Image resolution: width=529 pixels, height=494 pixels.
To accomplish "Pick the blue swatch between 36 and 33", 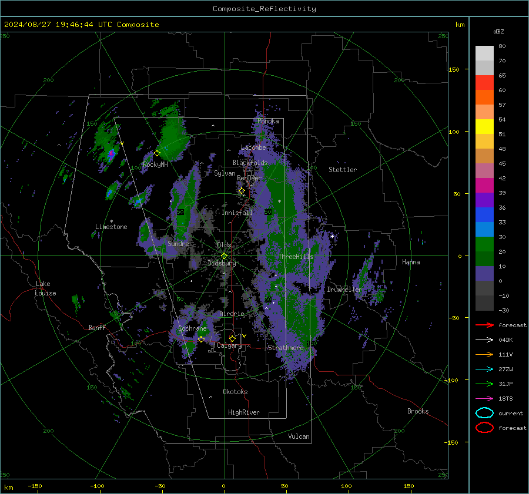I will pyautogui.click(x=484, y=215).
